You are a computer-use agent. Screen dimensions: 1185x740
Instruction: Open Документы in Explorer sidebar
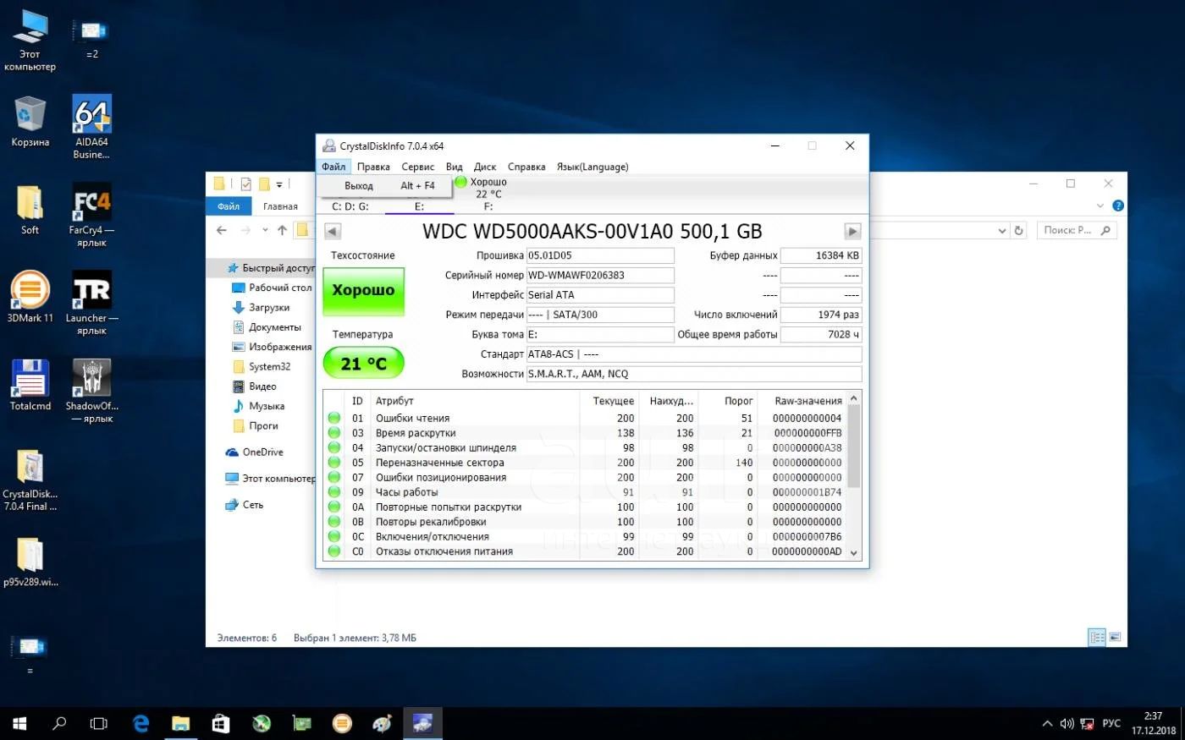pyautogui.click(x=274, y=327)
